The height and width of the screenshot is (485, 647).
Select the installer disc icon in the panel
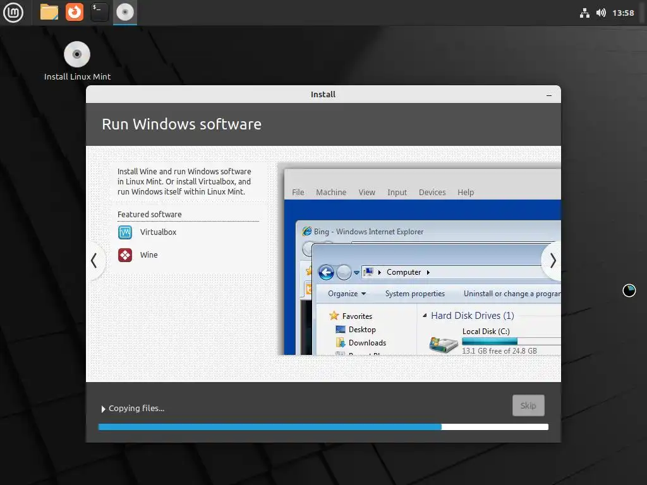125,13
